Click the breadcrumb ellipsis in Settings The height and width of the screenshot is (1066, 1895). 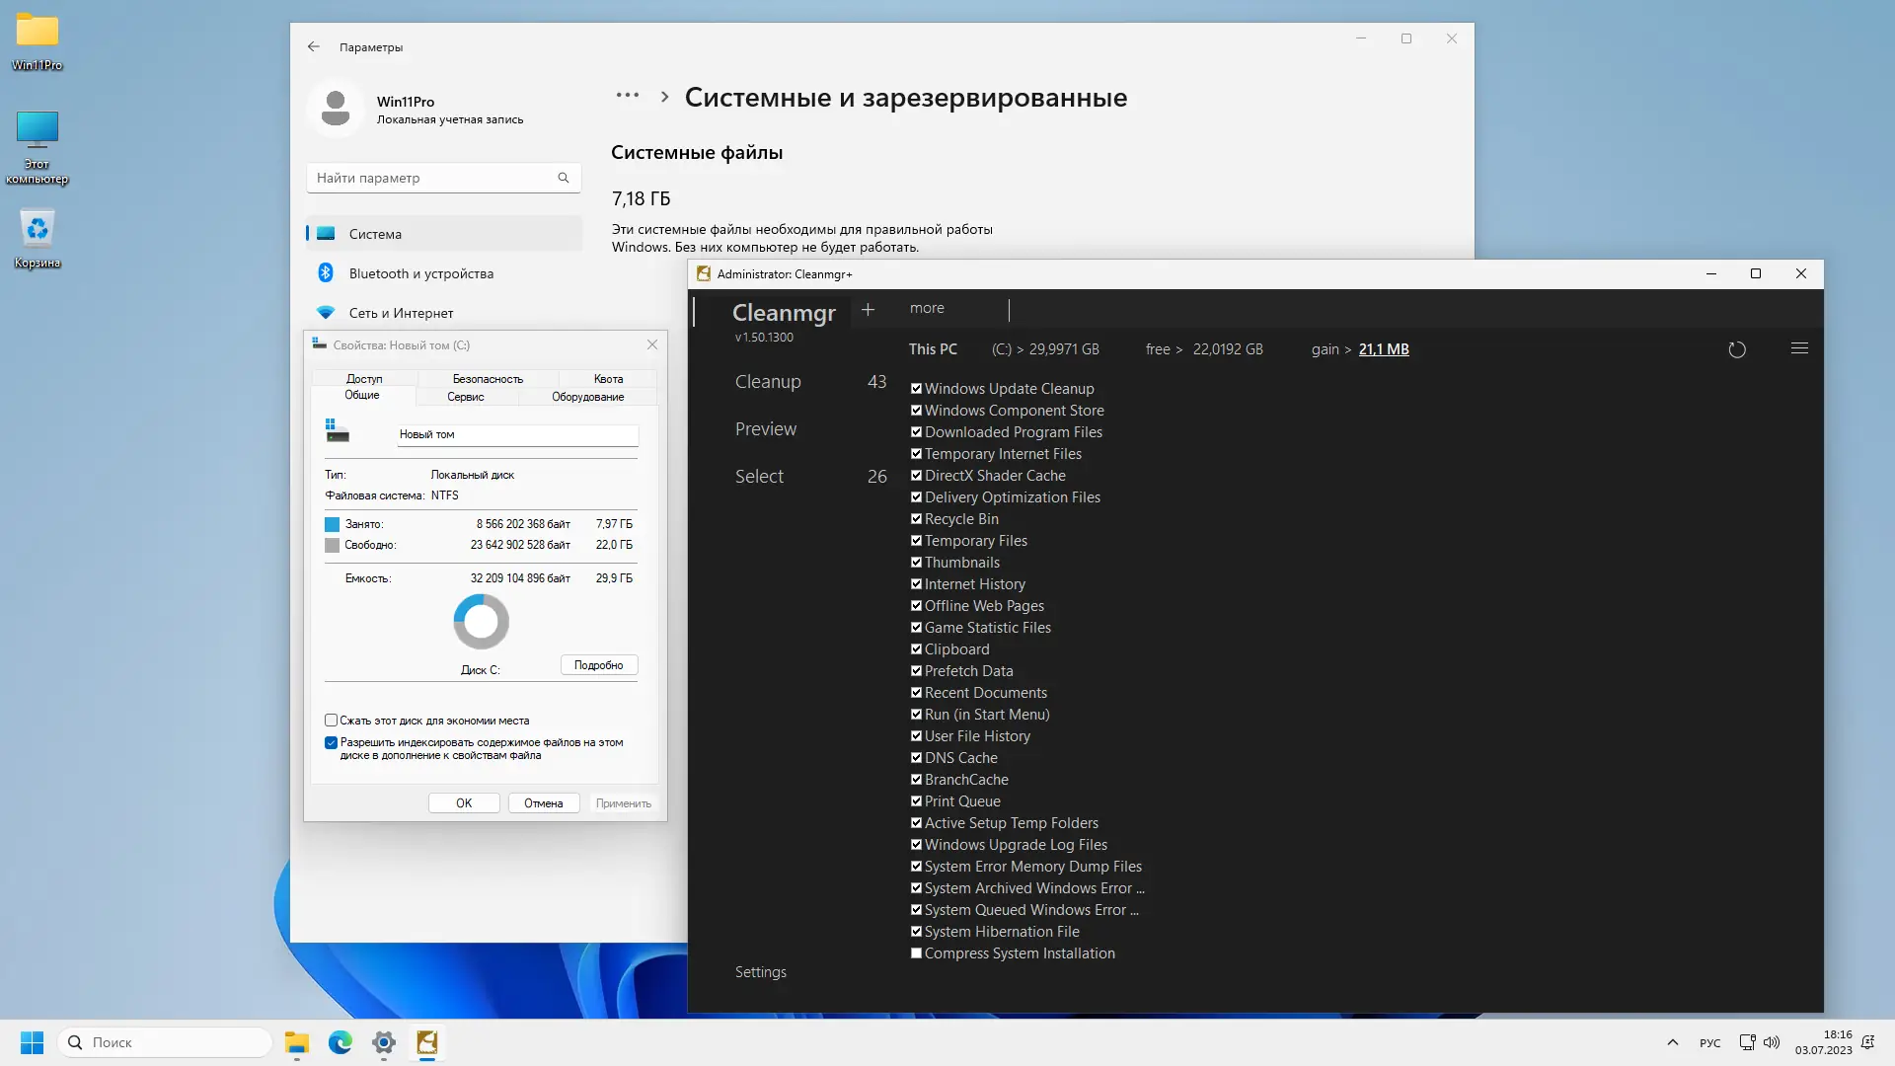tap(628, 96)
